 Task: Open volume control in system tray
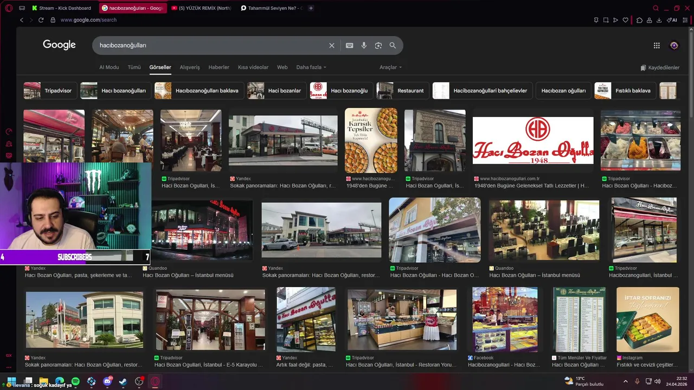(x=657, y=381)
